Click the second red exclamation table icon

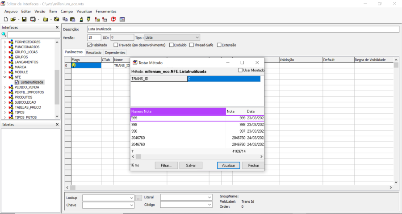(x=105, y=19)
